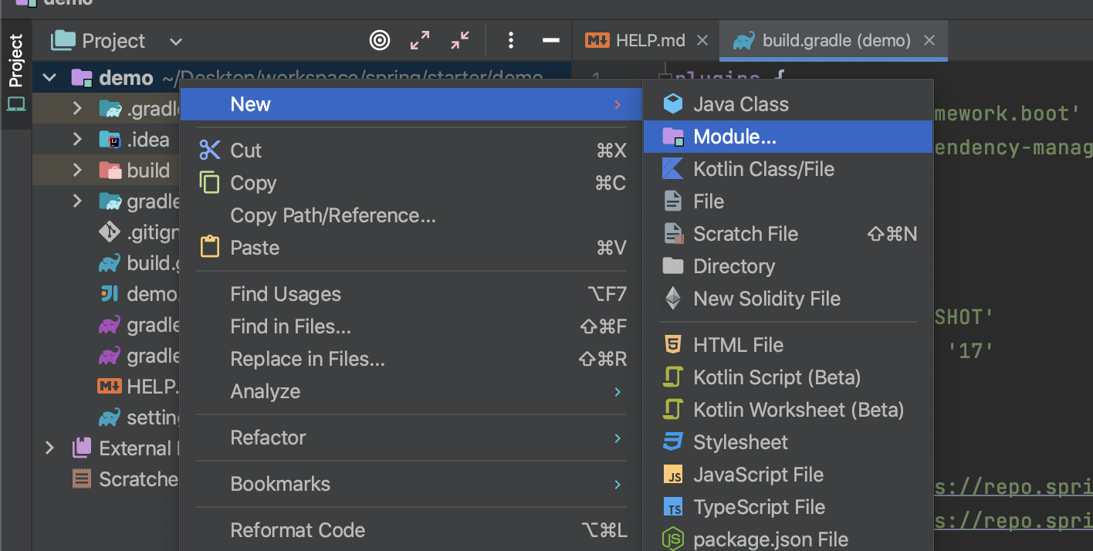Click the Scratches and Consoles icon
The image size is (1093, 551).
click(81, 479)
